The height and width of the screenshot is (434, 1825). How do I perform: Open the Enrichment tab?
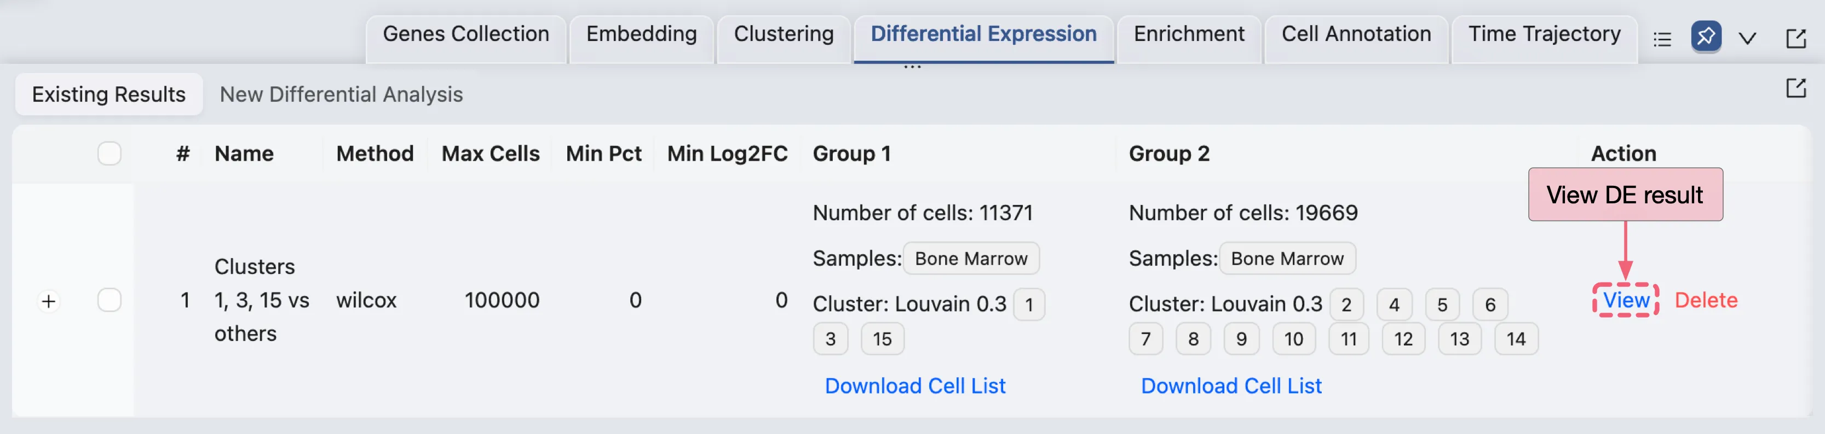(1188, 34)
